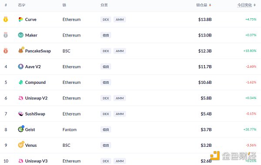Click the SushiSwap logo icon

[20, 114]
